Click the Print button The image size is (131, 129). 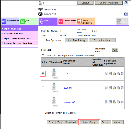tap(51, 122)
